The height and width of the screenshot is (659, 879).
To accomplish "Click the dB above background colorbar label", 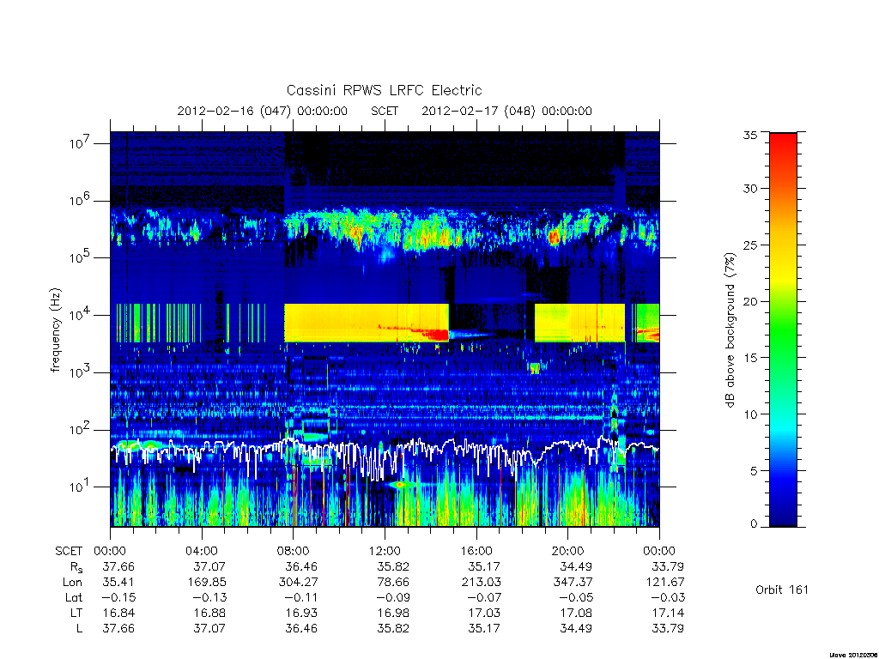I will pos(730,330).
